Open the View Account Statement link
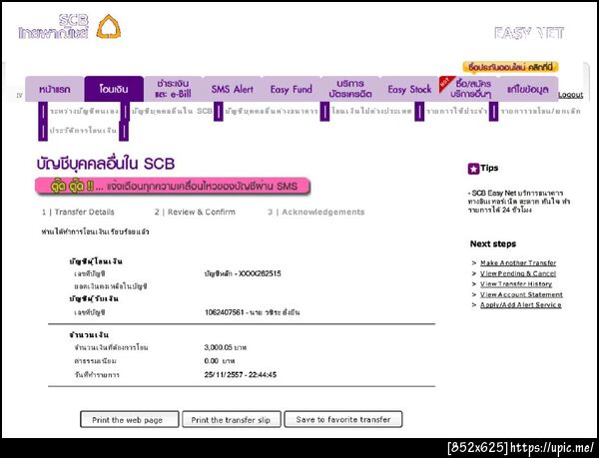Image resolution: width=599 pixels, height=458 pixels. (521, 294)
